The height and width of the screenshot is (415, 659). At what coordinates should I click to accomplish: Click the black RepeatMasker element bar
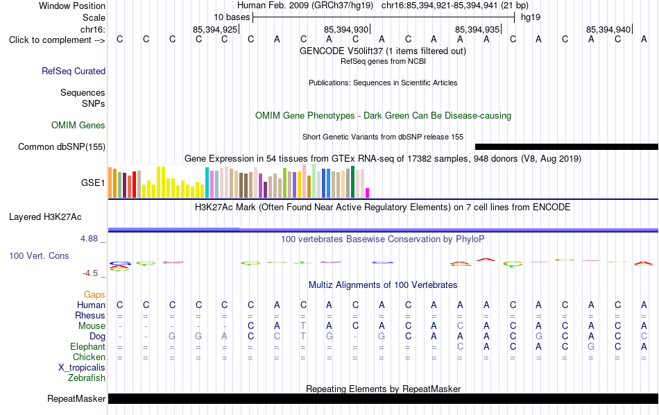[x=384, y=398]
